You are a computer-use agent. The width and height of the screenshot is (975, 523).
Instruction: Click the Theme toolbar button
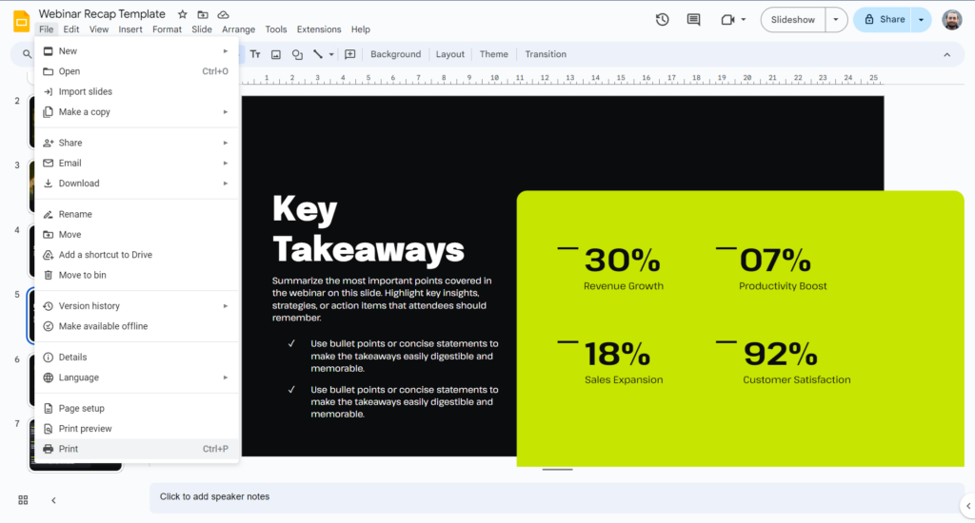(494, 54)
